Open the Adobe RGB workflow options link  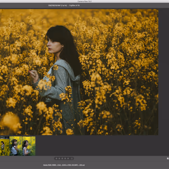pos(64,165)
